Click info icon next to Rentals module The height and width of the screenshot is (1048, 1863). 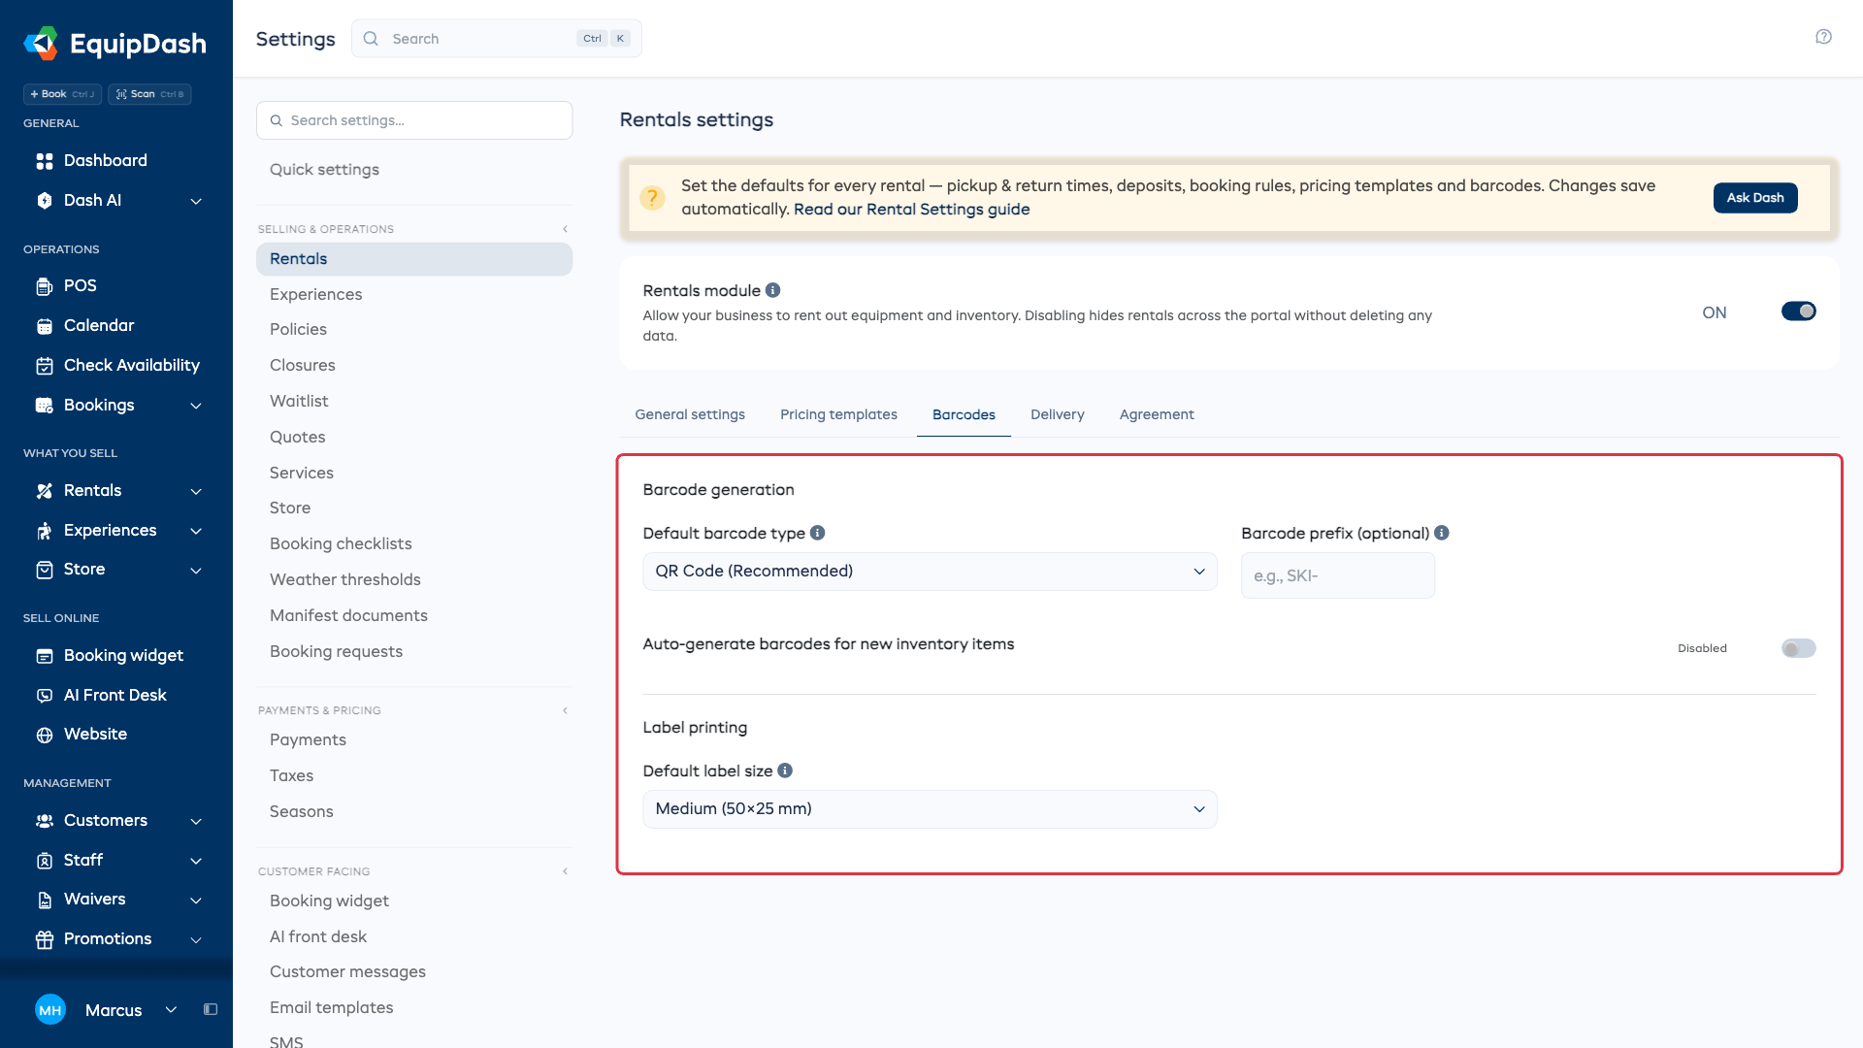click(x=773, y=290)
